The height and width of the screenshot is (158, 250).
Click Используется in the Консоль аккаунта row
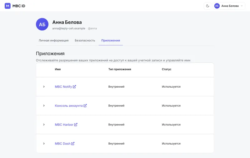pos(171,106)
